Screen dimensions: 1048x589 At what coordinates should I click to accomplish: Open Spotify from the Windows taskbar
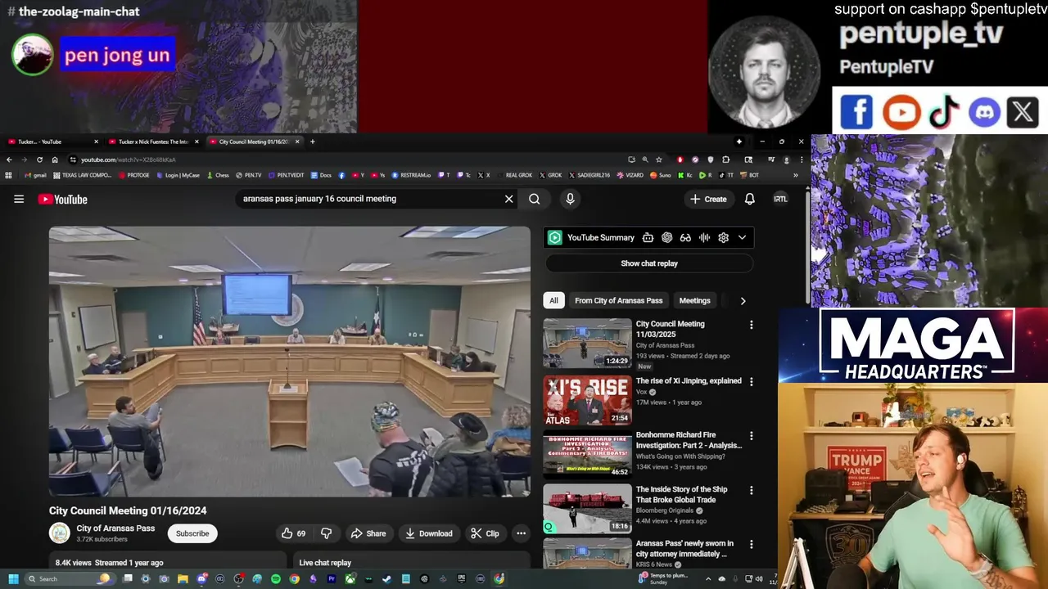[275, 578]
